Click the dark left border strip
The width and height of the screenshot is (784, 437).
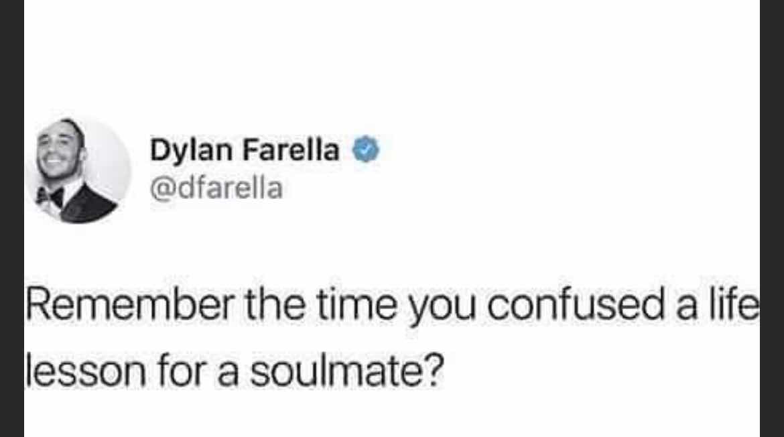tap(12, 218)
